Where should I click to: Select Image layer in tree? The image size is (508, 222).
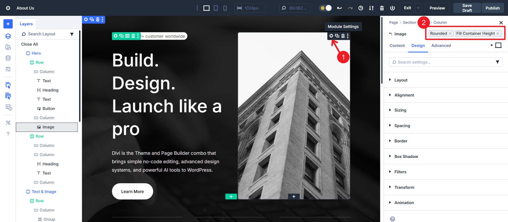click(x=47, y=127)
